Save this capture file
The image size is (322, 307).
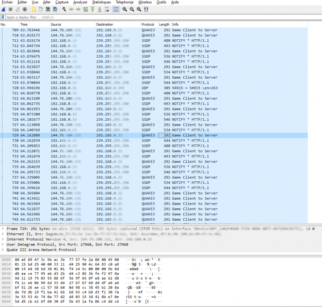pos(41,9)
